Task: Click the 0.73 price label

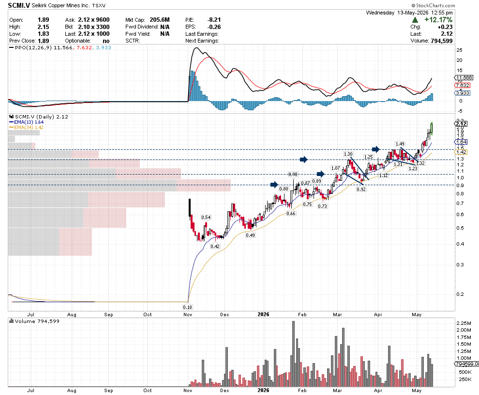Action: 322,206
